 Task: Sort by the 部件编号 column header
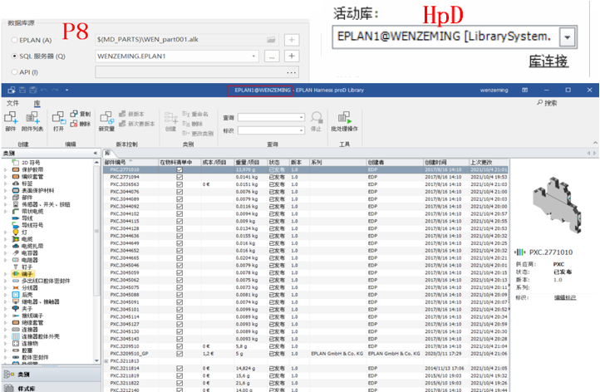(x=130, y=163)
